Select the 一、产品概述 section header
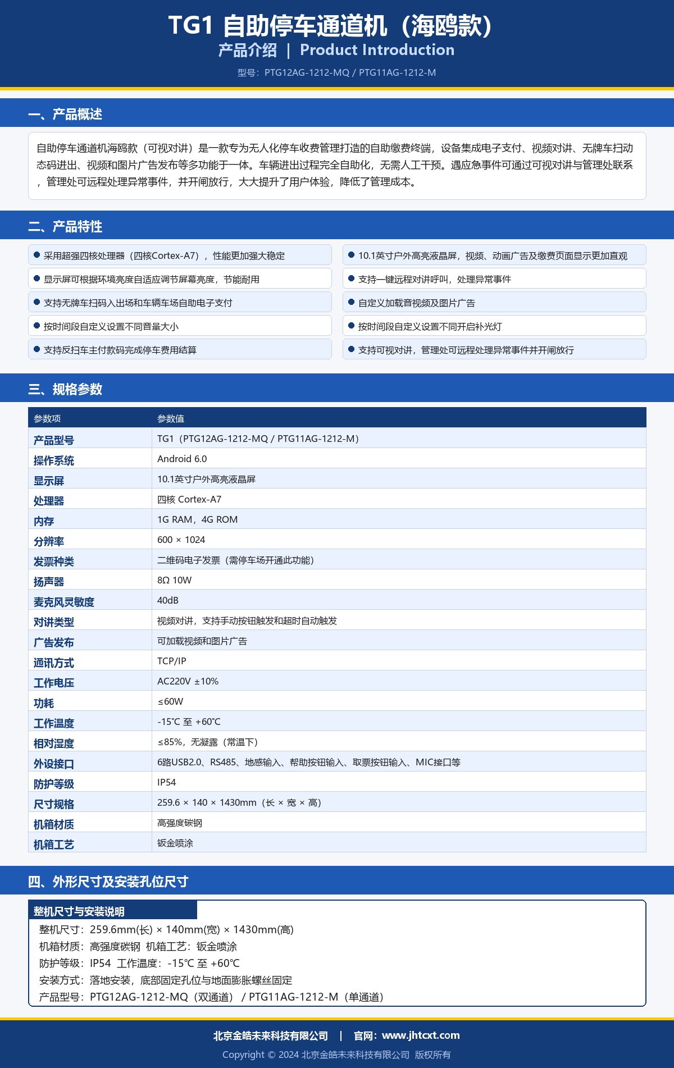The image size is (674, 1068). click(x=65, y=114)
